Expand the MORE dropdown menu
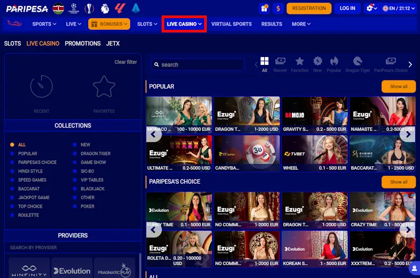 pyautogui.click(x=301, y=24)
